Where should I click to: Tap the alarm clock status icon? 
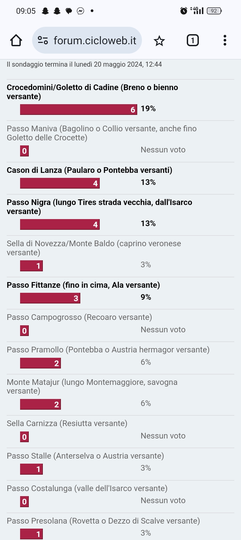tap(183, 11)
